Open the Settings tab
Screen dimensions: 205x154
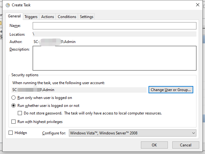87,17
